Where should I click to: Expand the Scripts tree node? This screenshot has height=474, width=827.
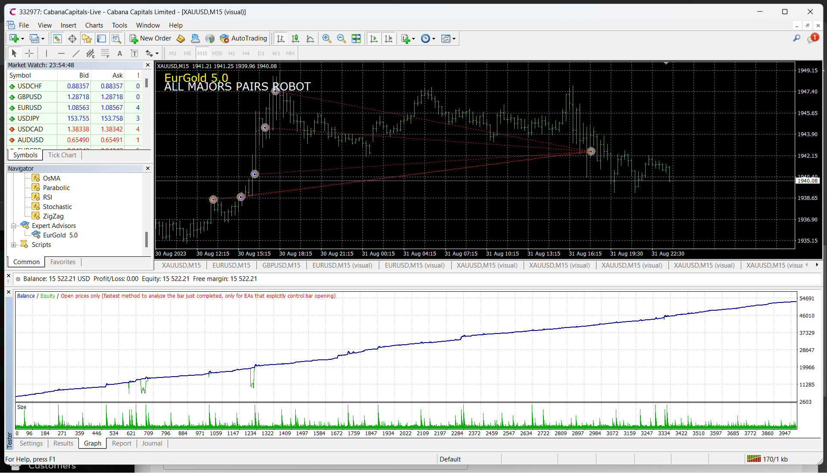point(14,245)
